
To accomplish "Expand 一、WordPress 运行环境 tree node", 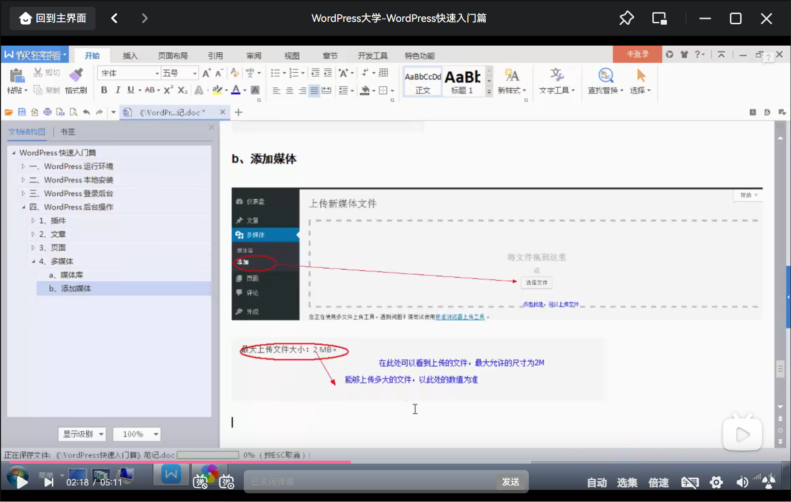I will 23,166.
